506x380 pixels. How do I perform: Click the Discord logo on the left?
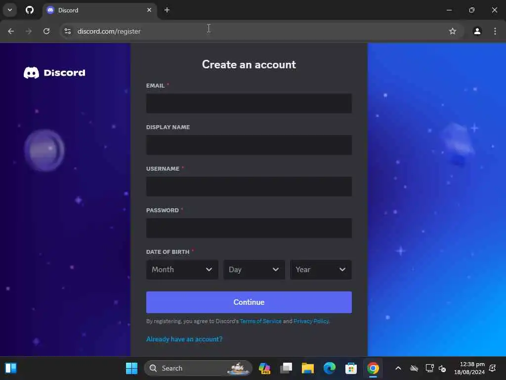point(54,73)
